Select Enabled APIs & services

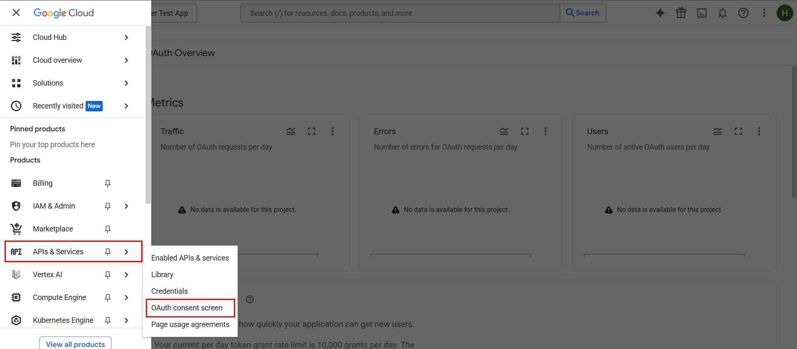pos(190,258)
